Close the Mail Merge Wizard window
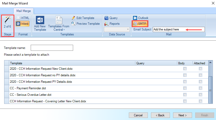The height and width of the screenshot is (120, 216). (x=213, y=3)
